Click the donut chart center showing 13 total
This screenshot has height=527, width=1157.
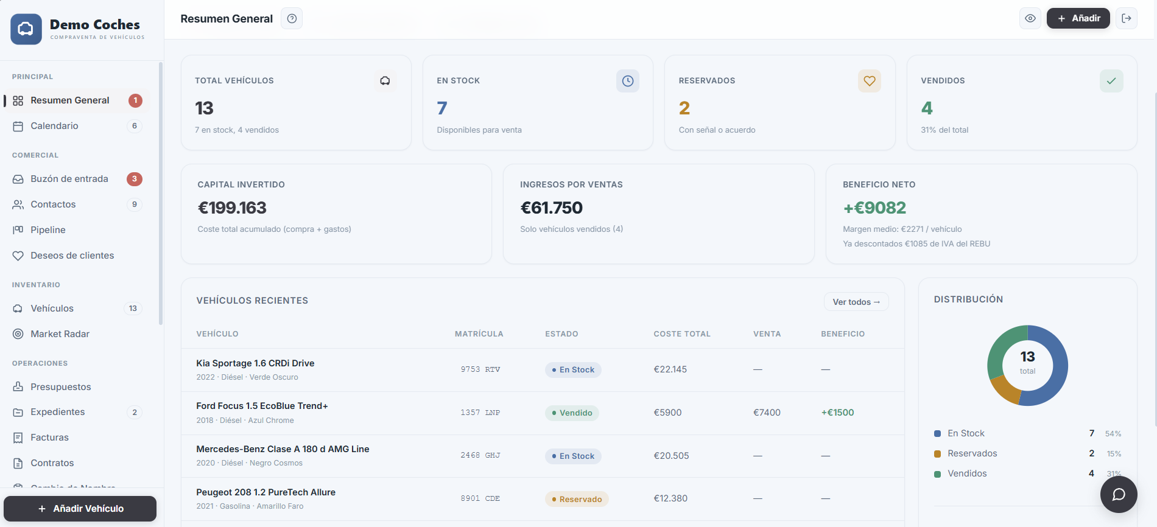(x=1028, y=362)
